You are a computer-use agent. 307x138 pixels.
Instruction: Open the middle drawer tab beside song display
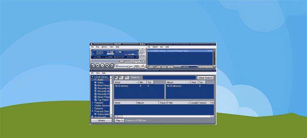142,53
